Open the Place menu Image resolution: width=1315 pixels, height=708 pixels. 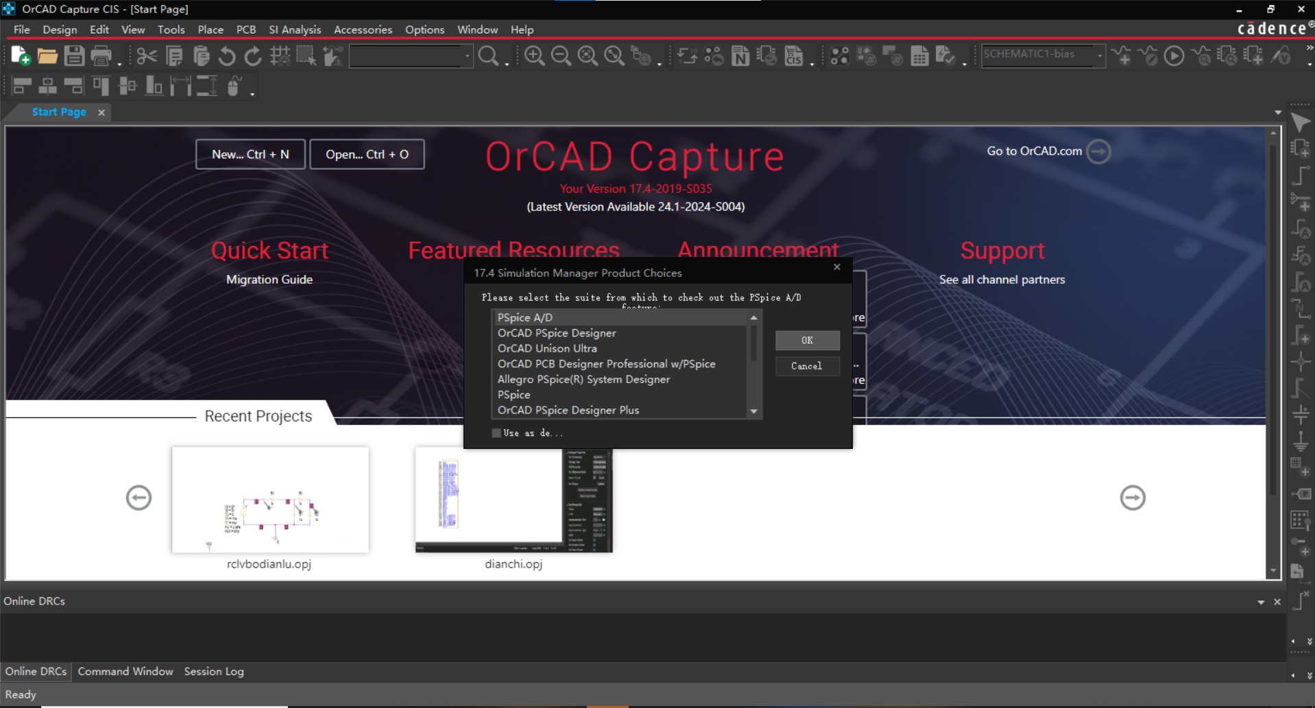[x=210, y=29]
